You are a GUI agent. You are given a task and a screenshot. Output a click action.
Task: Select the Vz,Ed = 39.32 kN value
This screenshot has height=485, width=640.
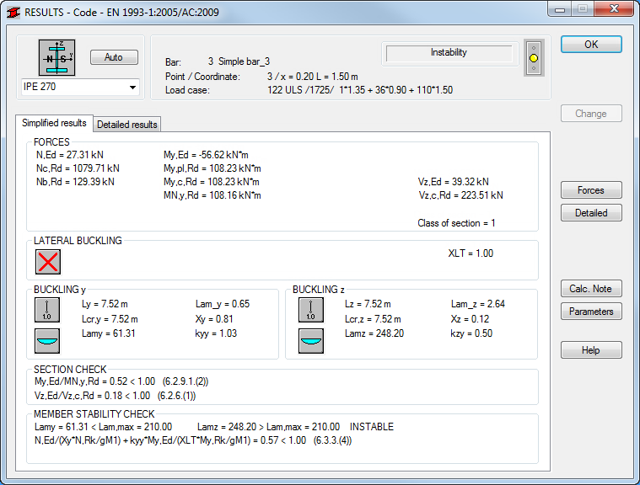(x=454, y=182)
